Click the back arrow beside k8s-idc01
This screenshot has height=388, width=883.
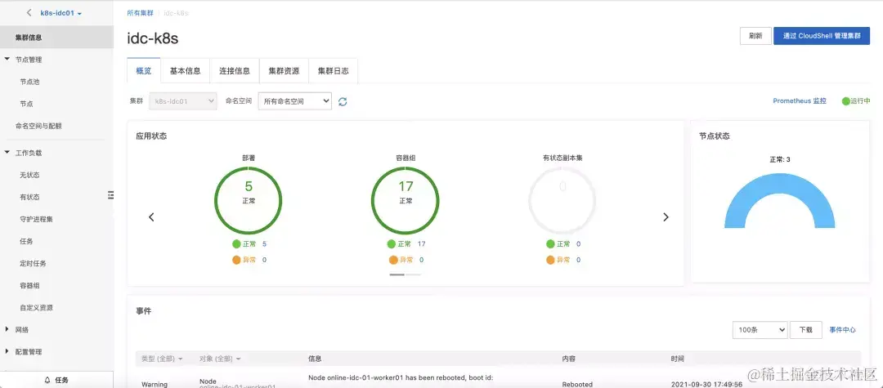point(29,12)
